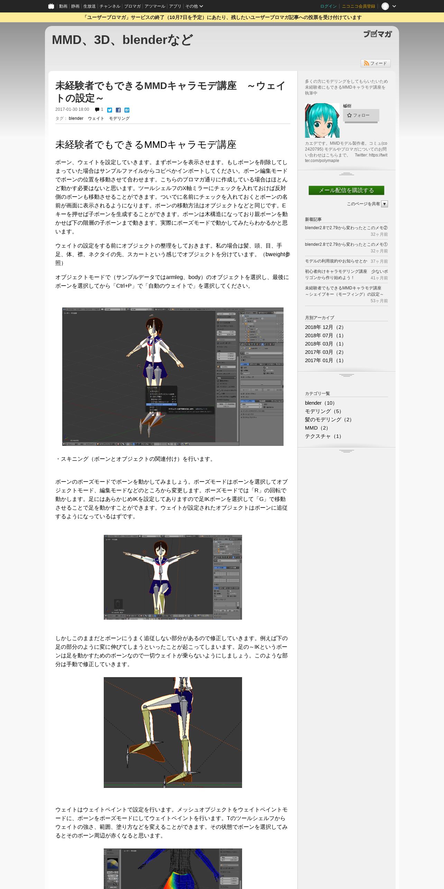
Task: Open the チャンネル menu item
Action: pos(110,6)
